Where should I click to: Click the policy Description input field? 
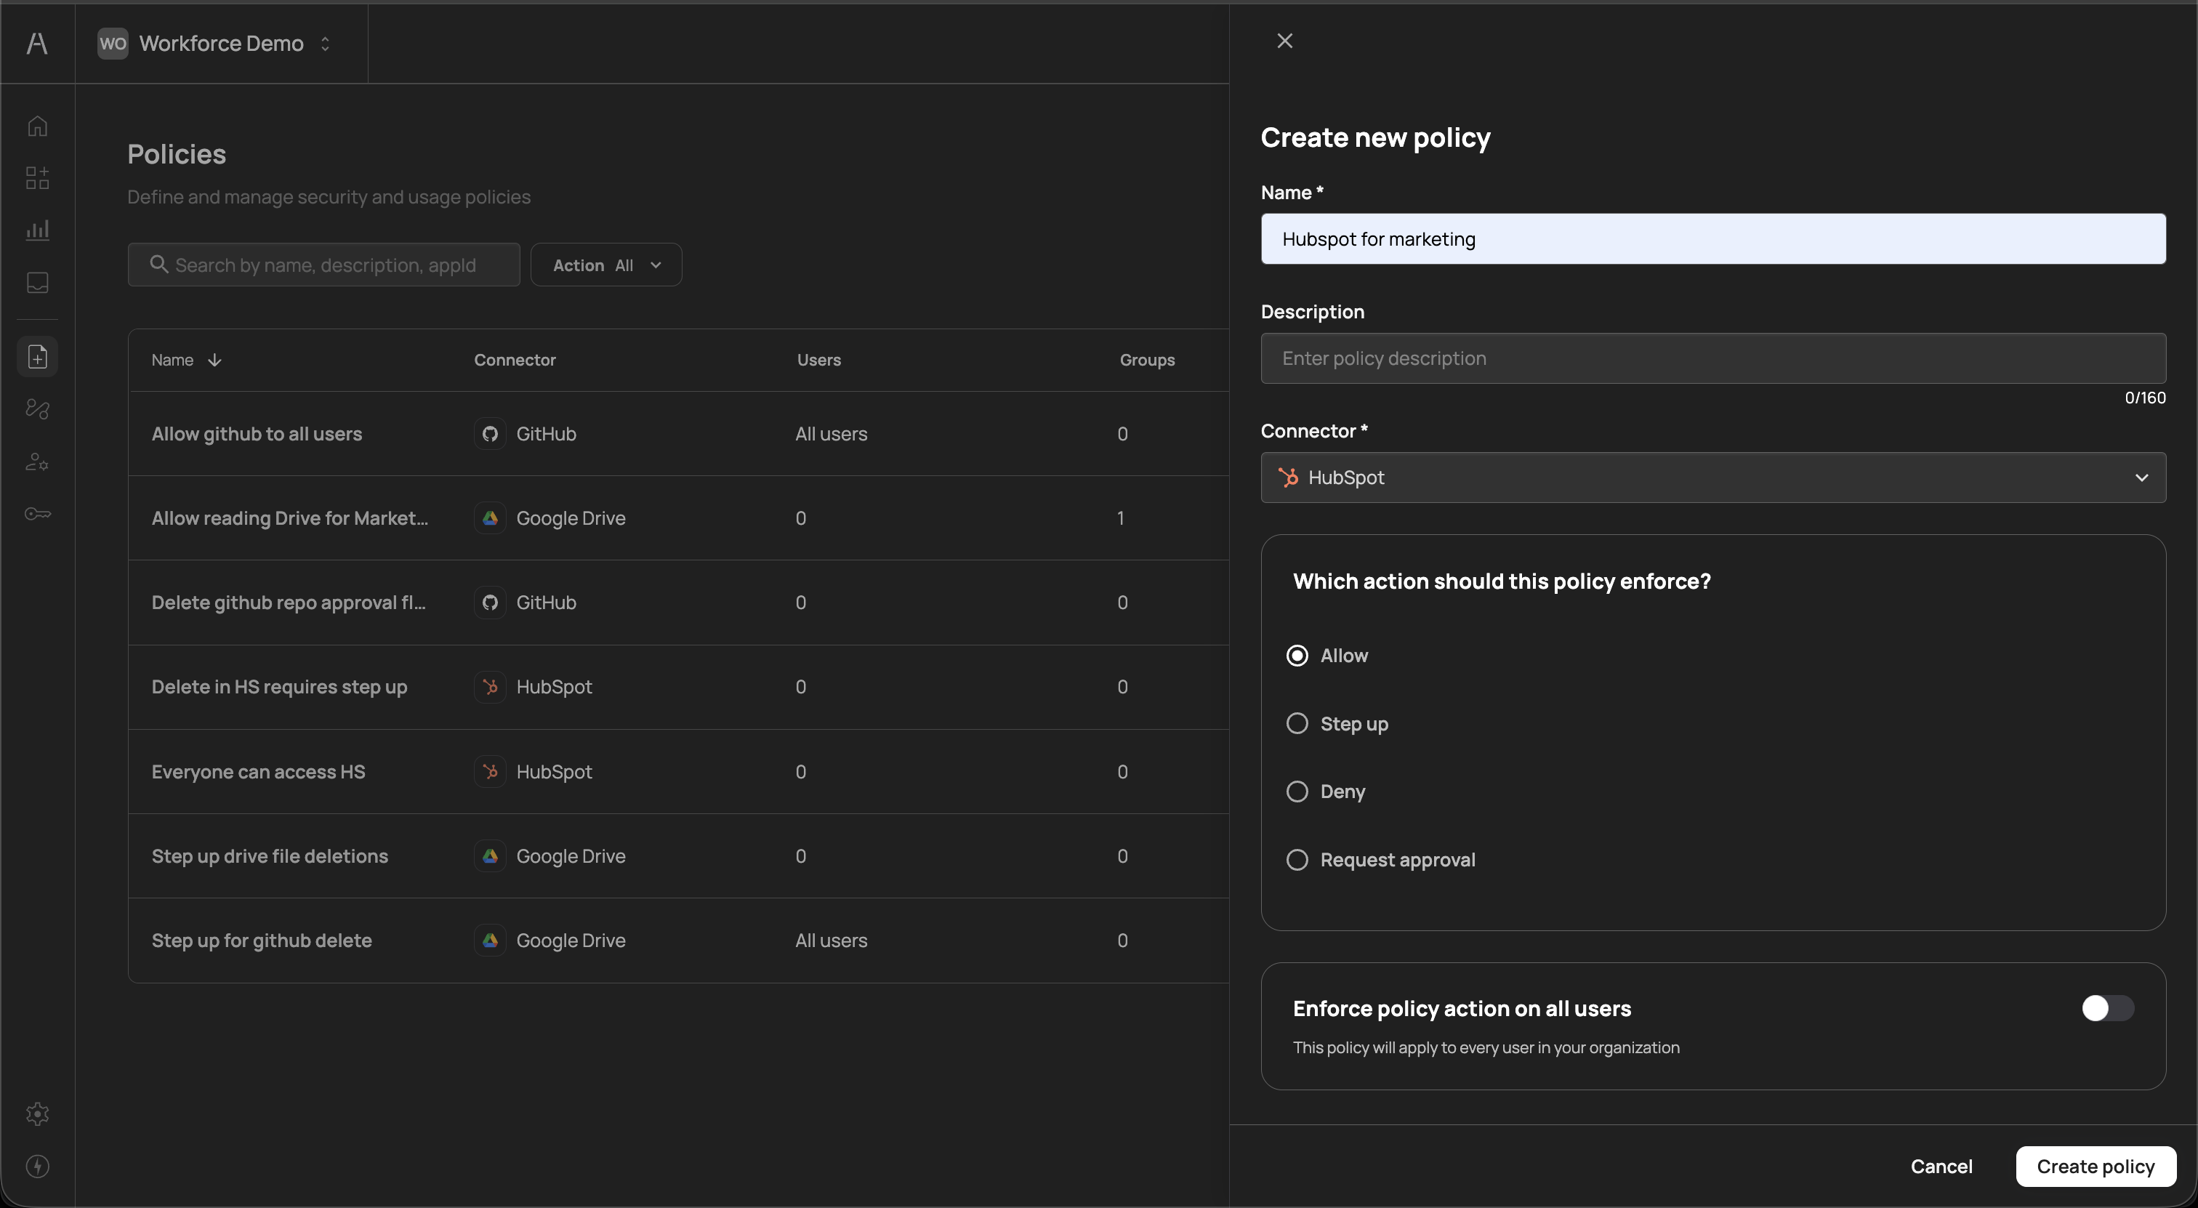(1712, 358)
